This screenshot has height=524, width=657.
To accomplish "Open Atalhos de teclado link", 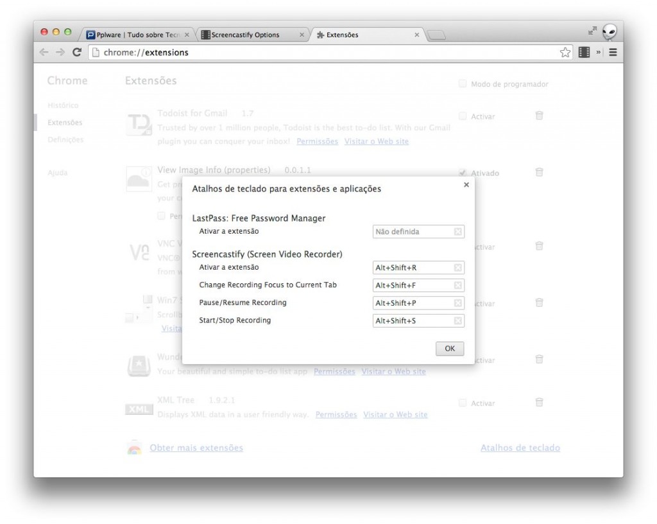I will tap(520, 448).
